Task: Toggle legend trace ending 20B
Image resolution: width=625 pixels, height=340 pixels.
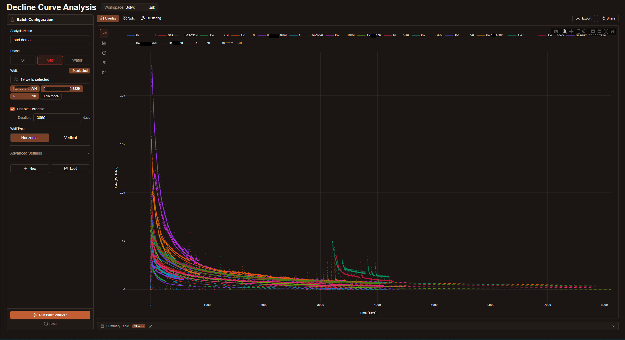Action: (x=369, y=36)
